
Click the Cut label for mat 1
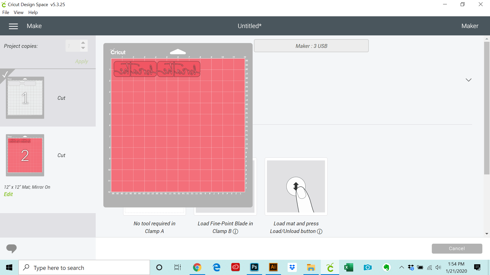pos(61,98)
